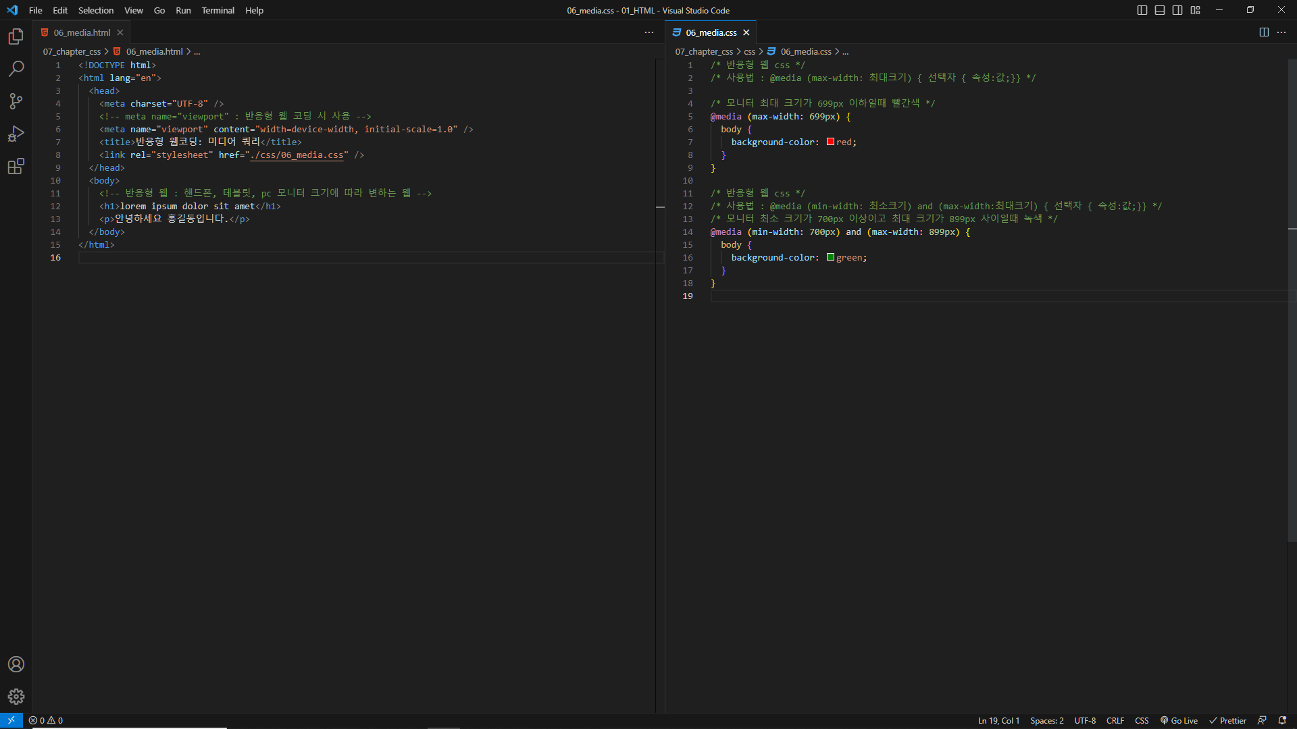
Task: Toggle primary side bar layout button
Action: coord(1142,10)
